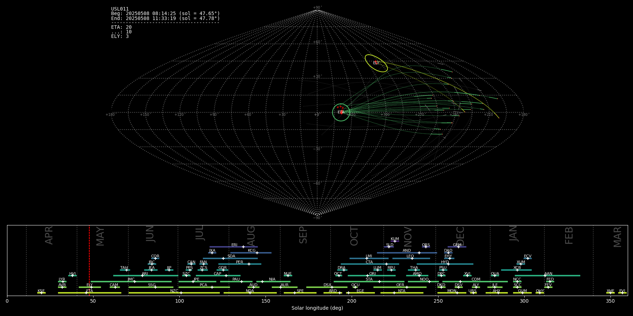The width and height of the screenshot is (633, 316).
Task: Click the KCG shower label in timeline
Action: (252, 250)
